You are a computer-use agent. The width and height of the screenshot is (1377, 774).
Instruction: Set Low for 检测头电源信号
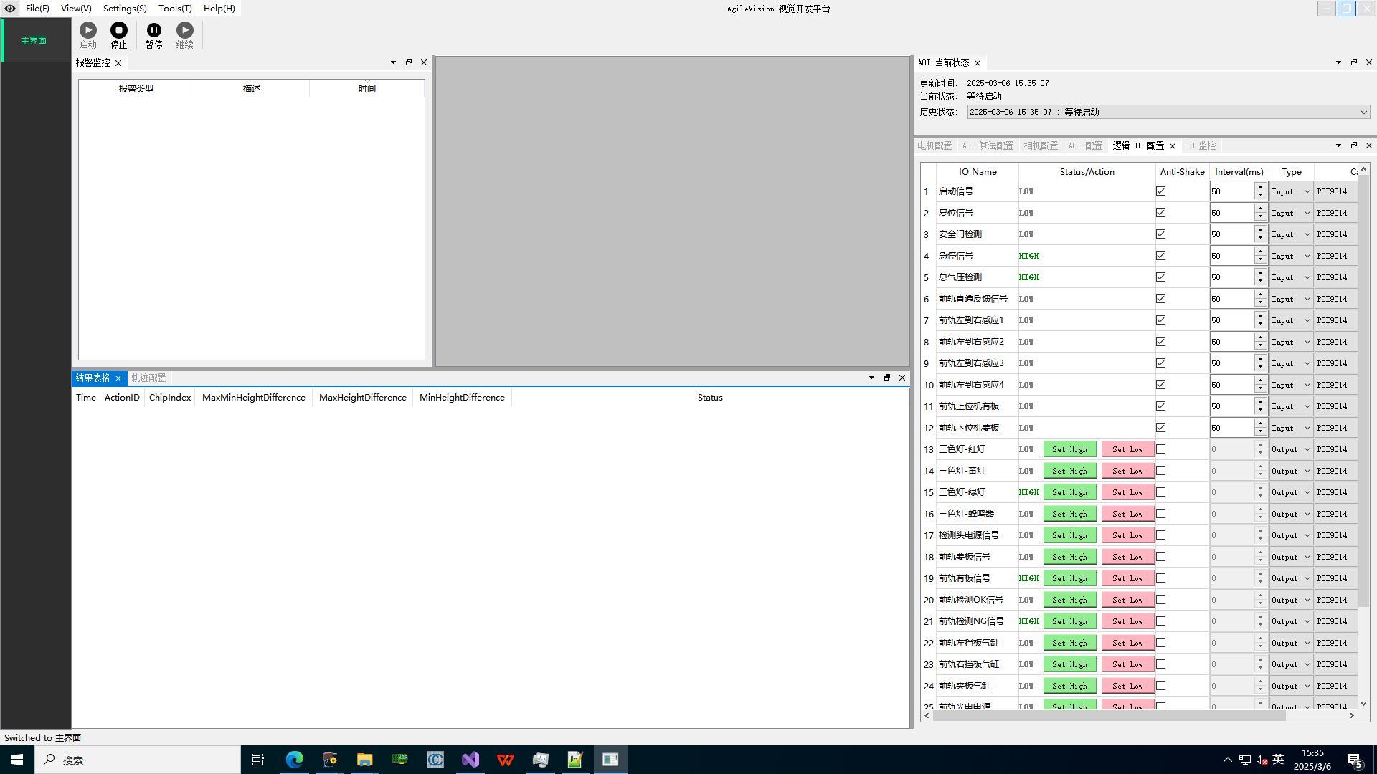1127,535
